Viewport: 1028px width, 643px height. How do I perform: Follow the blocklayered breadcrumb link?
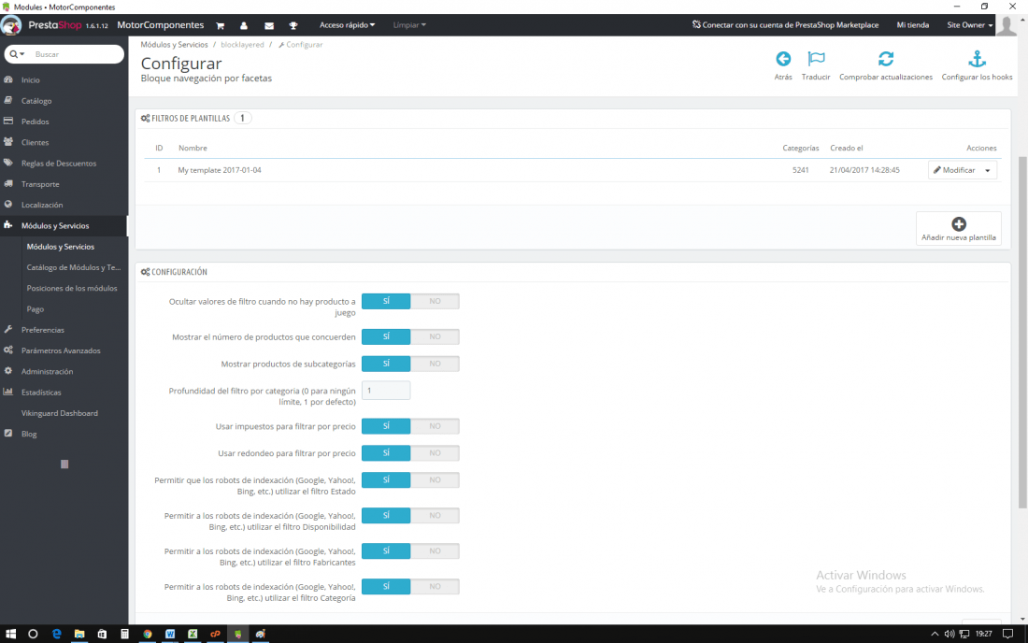point(242,45)
